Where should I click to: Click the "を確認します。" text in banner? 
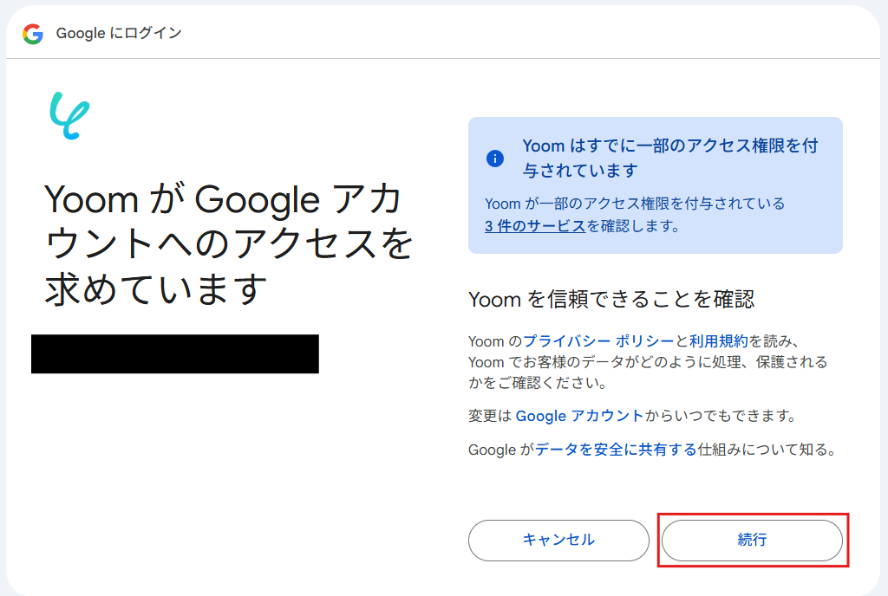pos(633,227)
